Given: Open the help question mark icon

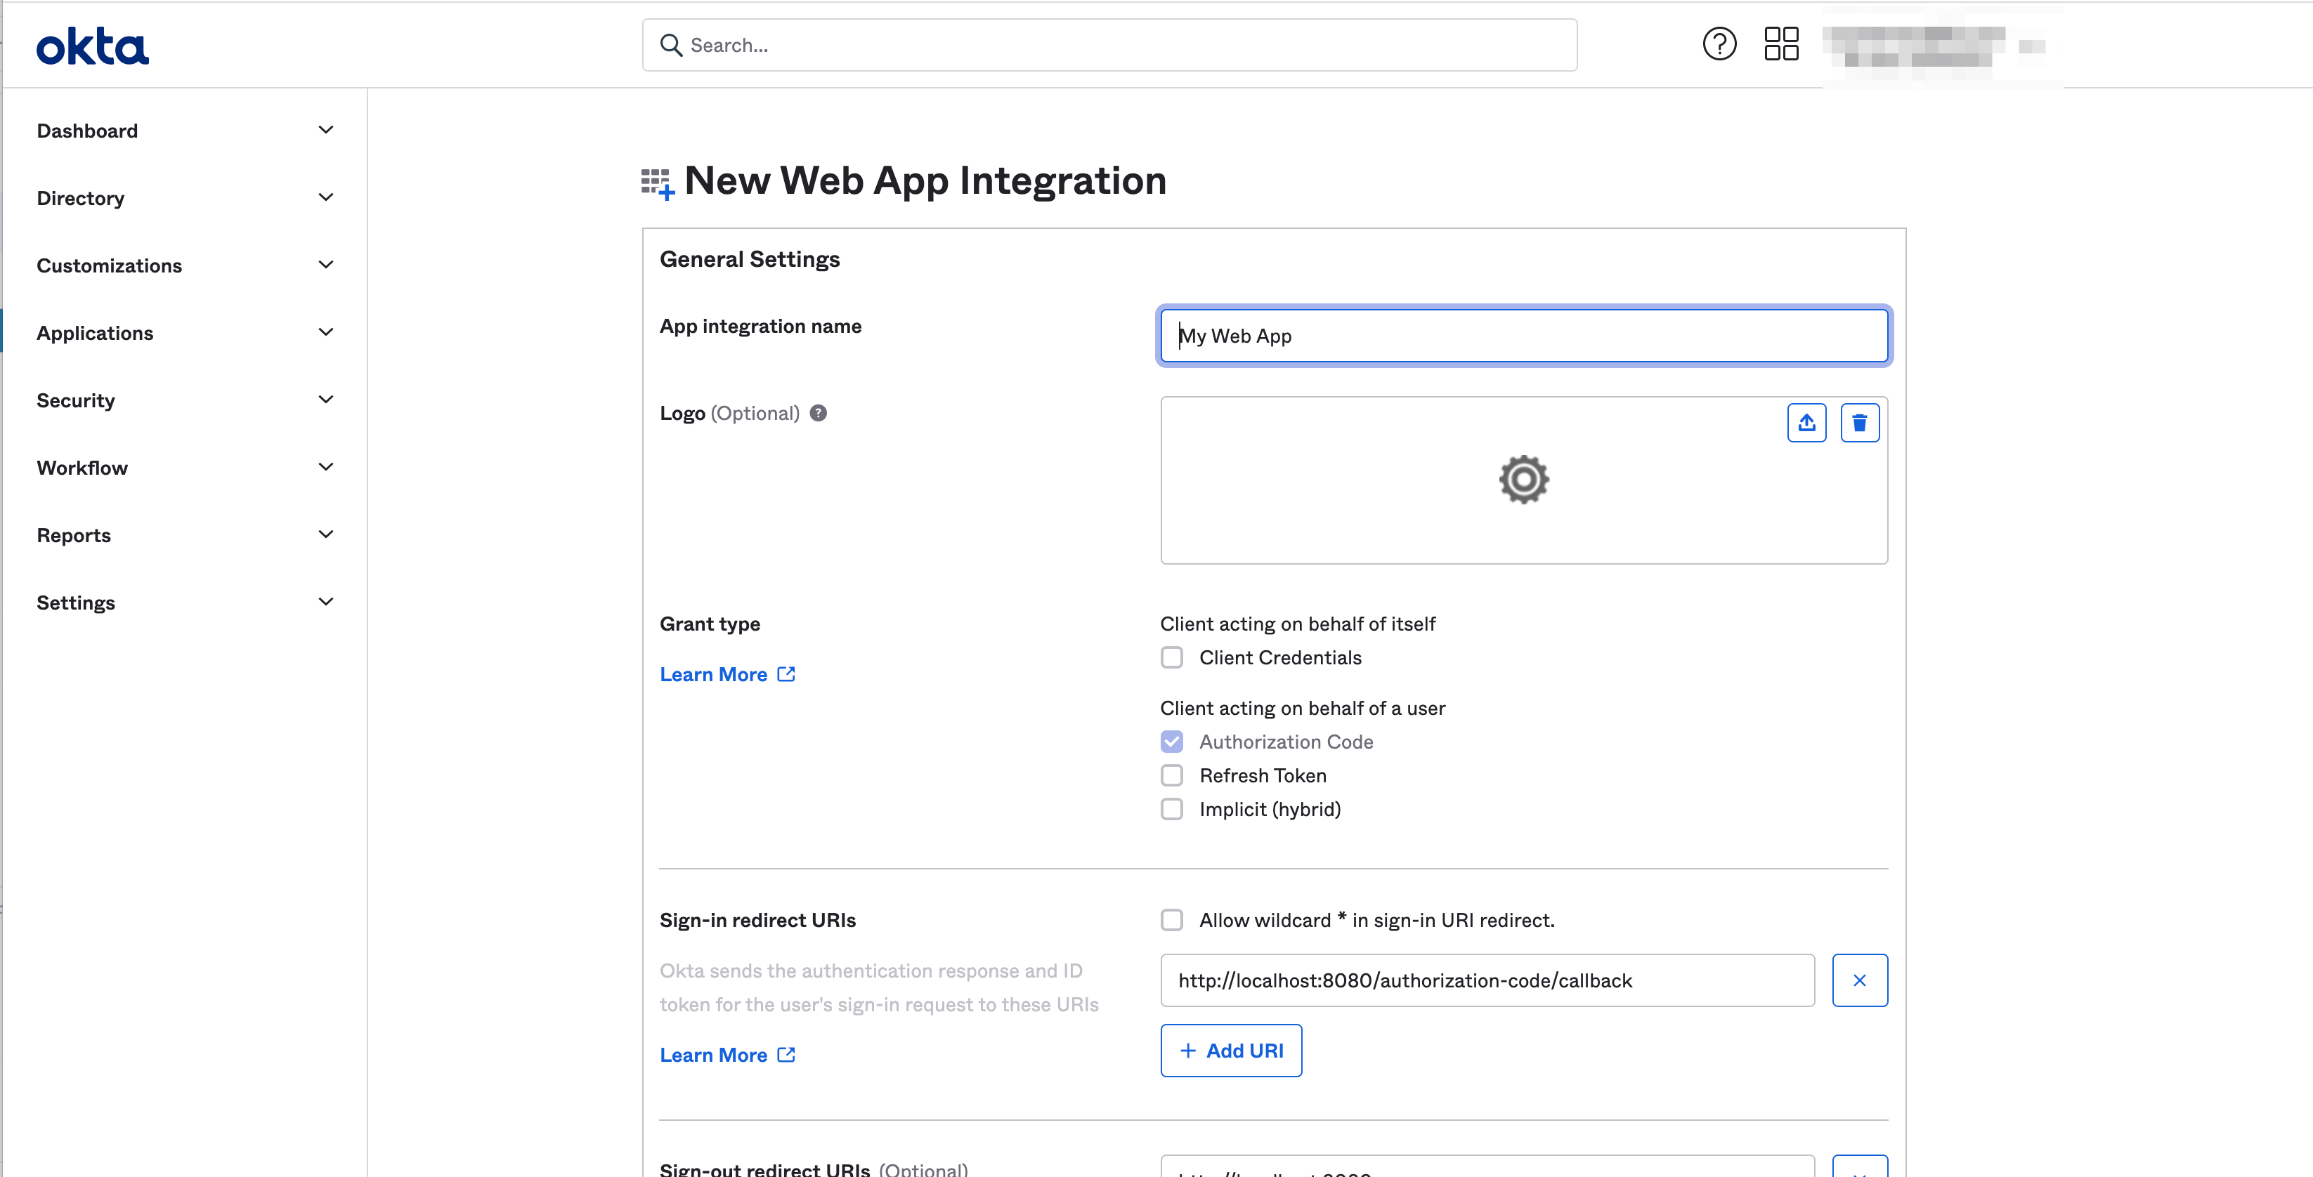Looking at the screenshot, I should coord(1719,43).
